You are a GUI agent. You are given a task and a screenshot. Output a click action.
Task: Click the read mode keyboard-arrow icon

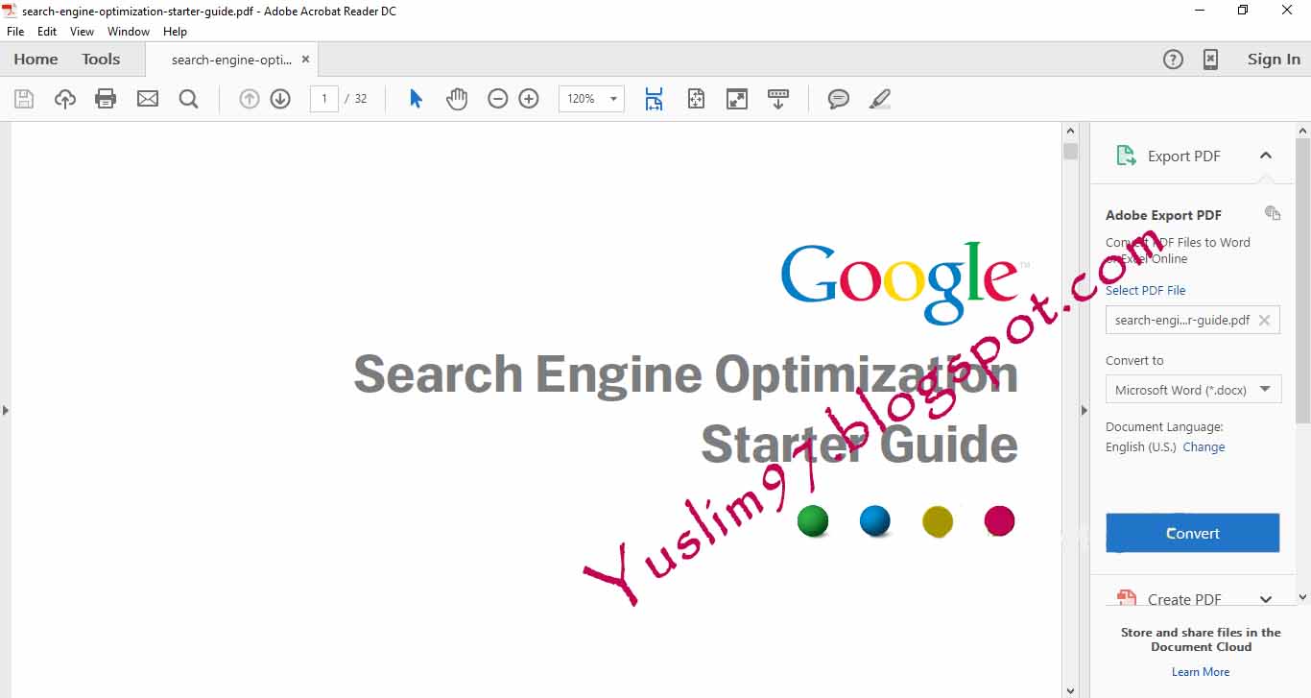778,99
